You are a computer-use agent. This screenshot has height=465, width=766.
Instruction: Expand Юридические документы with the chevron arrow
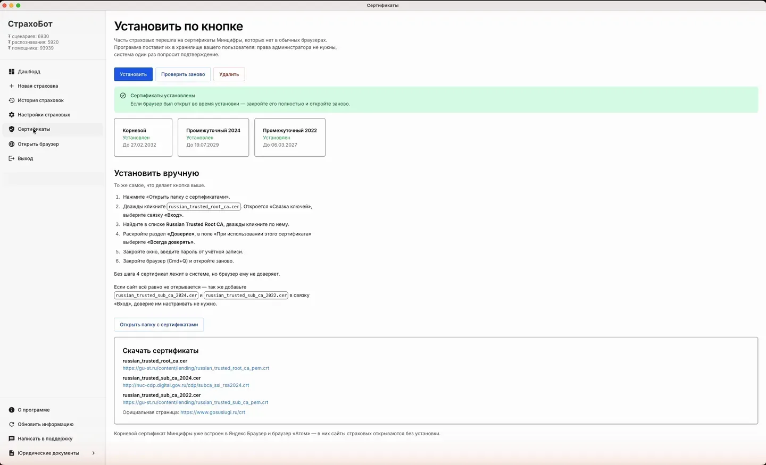click(x=94, y=453)
